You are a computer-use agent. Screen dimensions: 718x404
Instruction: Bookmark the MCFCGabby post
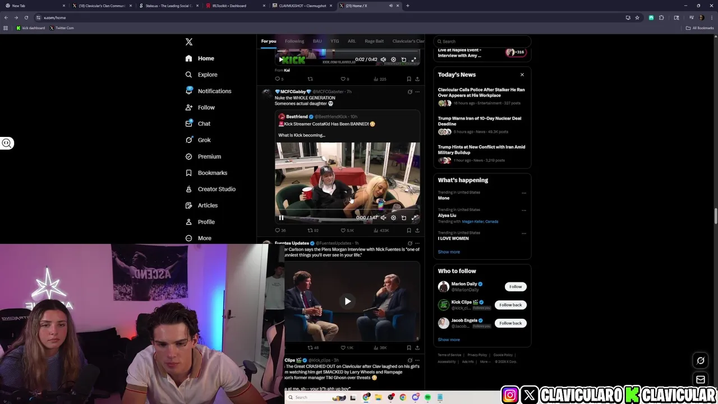[409, 230]
